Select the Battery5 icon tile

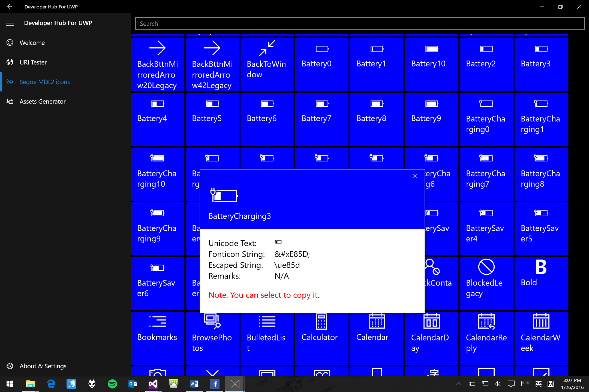pyautogui.click(x=212, y=119)
